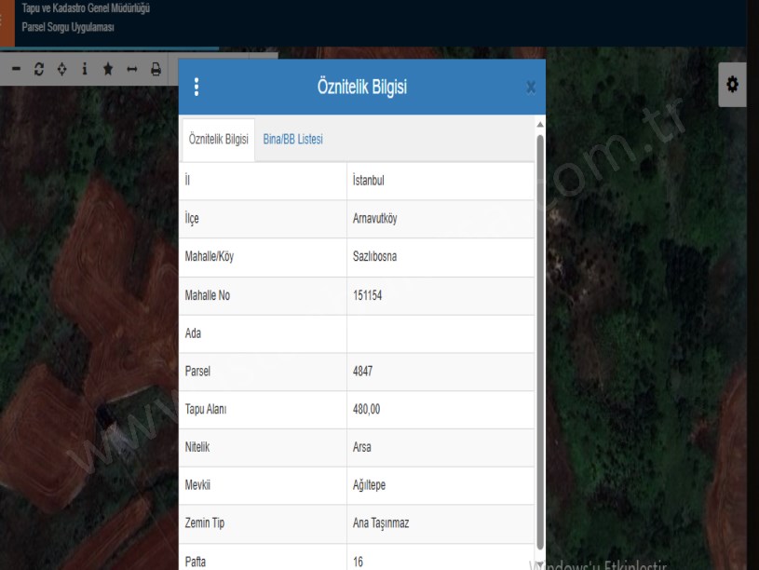This screenshot has width=759, height=570.
Task: Click the scrollbar up arrow in panel
Action: pyautogui.click(x=538, y=124)
